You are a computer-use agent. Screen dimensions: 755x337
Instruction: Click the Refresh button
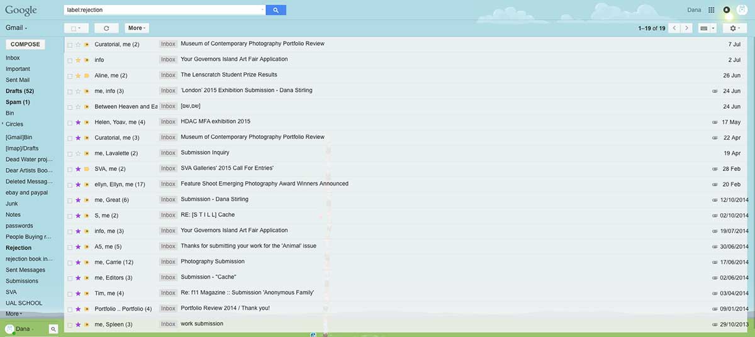(106, 28)
